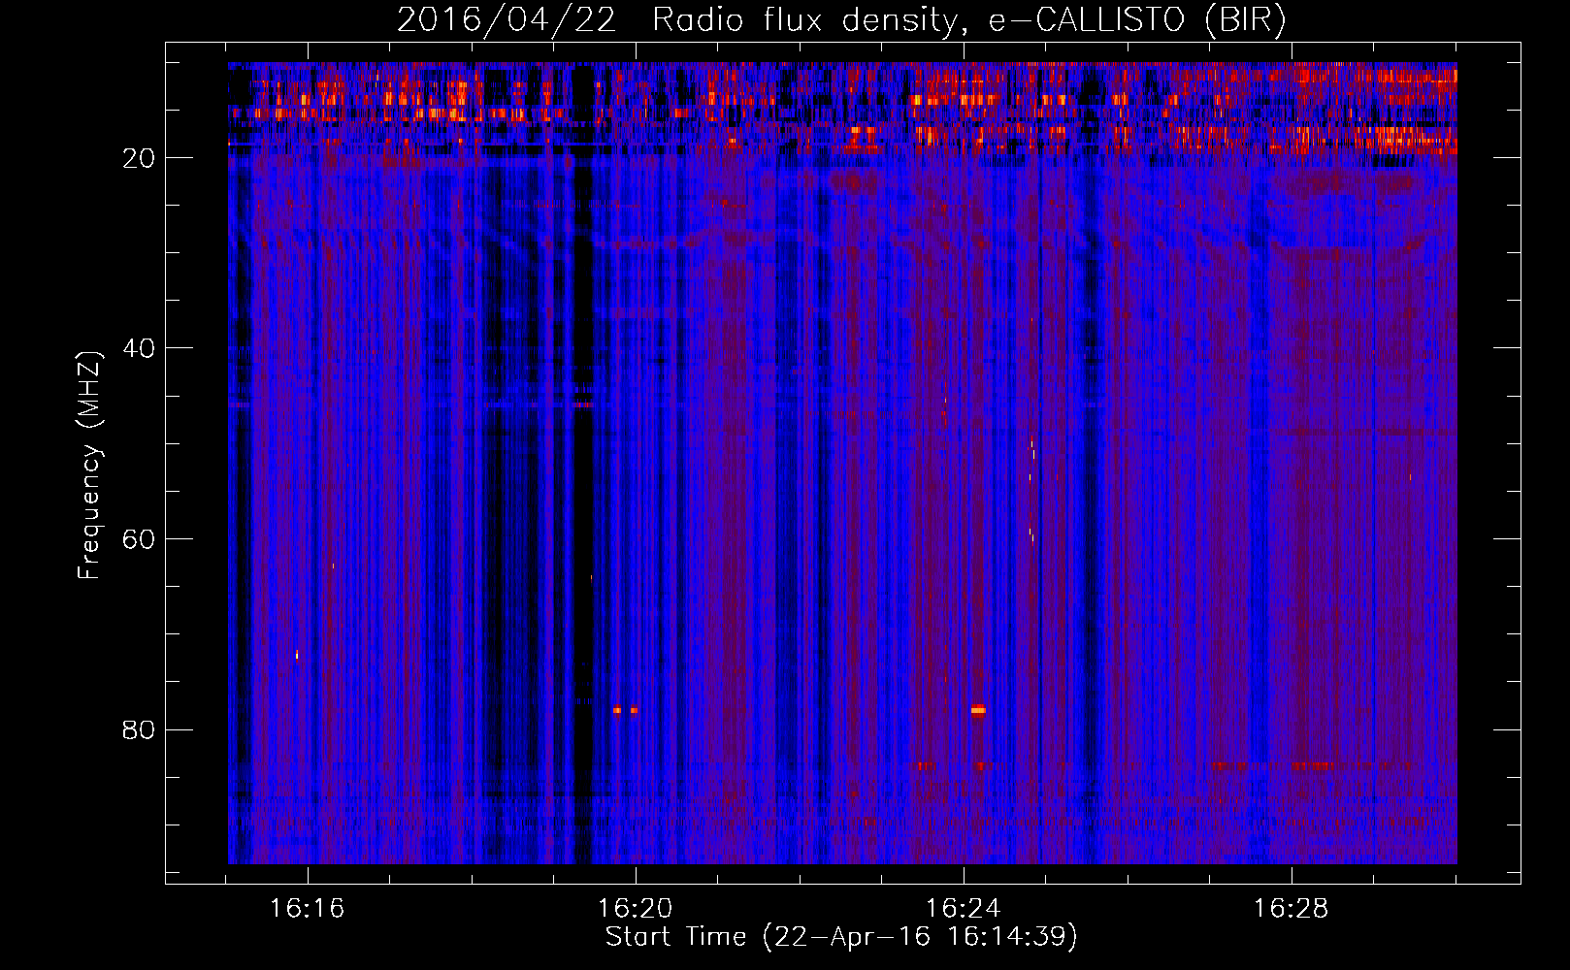This screenshot has height=970, width=1570.
Task: Click the "40" frequency tick label
Action: (139, 348)
